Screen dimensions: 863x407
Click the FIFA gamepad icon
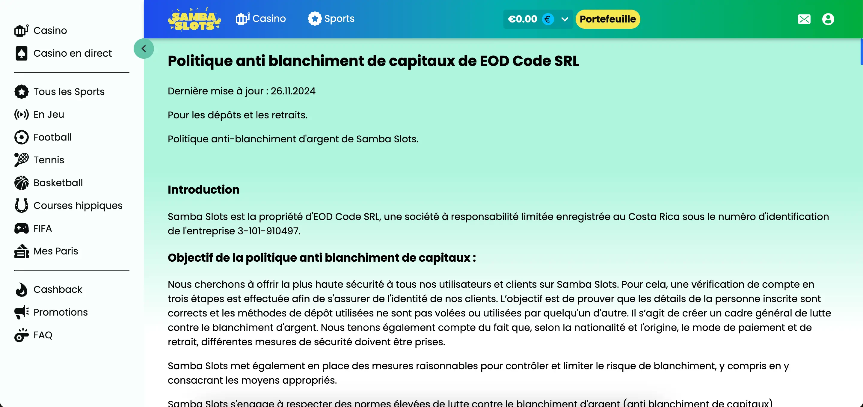click(22, 228)
